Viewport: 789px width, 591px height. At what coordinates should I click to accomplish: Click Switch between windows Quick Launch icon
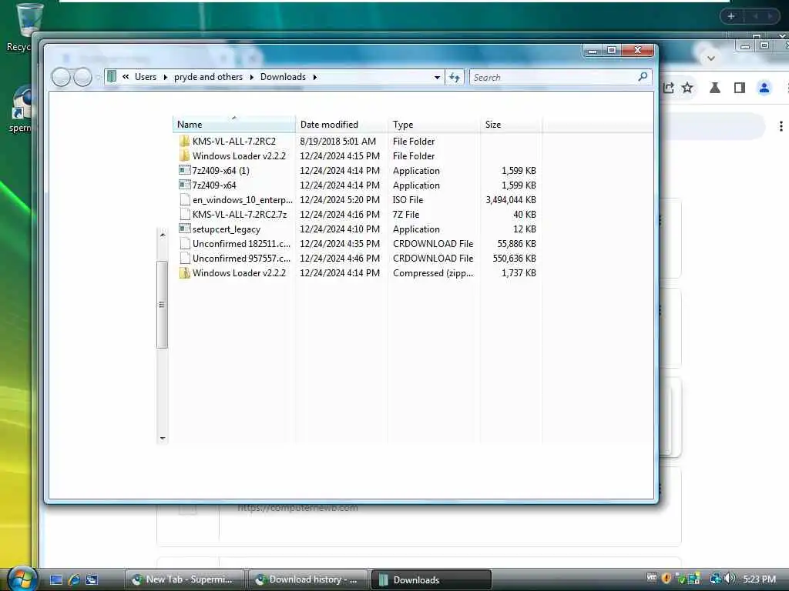[92, 580]
